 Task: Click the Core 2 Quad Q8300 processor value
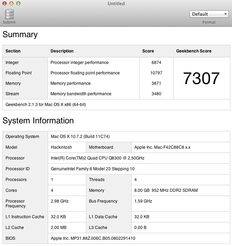pos(98,158)
